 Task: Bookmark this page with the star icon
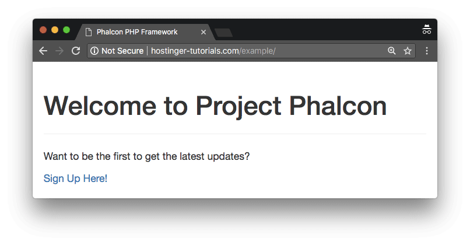click(x=408, y=51)
